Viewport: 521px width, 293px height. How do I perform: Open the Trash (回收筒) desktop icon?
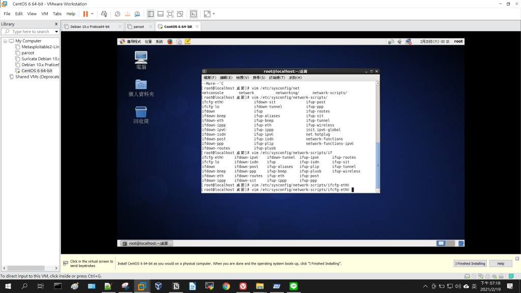click(141, 115)
